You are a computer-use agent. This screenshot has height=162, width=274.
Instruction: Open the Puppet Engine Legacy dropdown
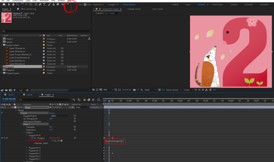click(x=60, y=116)
